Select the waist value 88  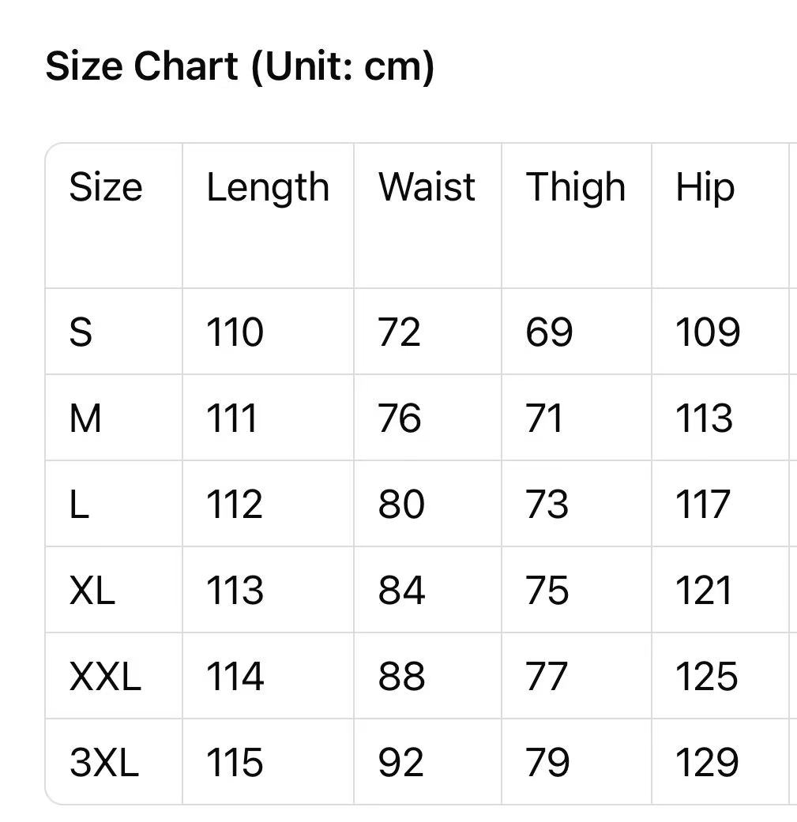401,677
